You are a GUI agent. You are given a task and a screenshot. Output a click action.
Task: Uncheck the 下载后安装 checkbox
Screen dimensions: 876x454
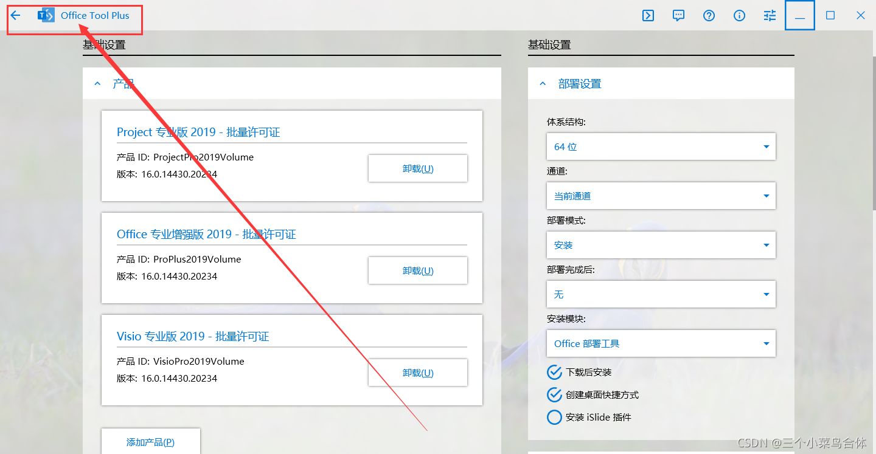click(554, 372)
